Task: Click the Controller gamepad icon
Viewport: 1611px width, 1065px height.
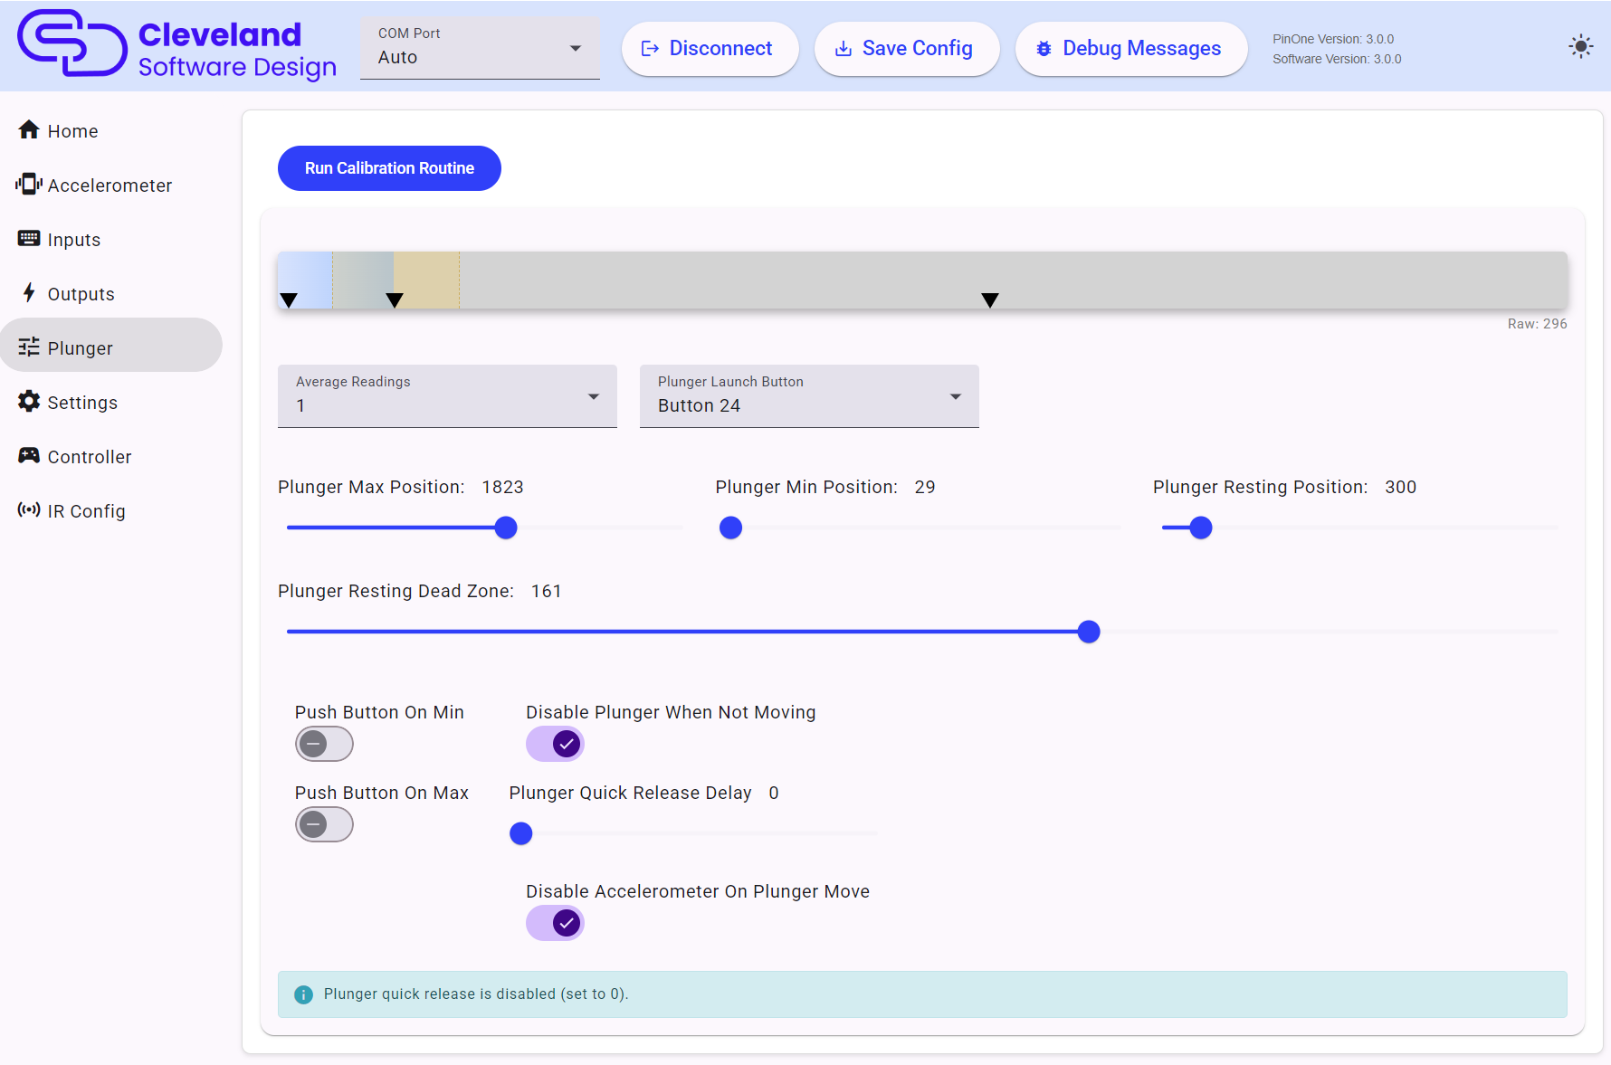Action: tap(29, 456)
